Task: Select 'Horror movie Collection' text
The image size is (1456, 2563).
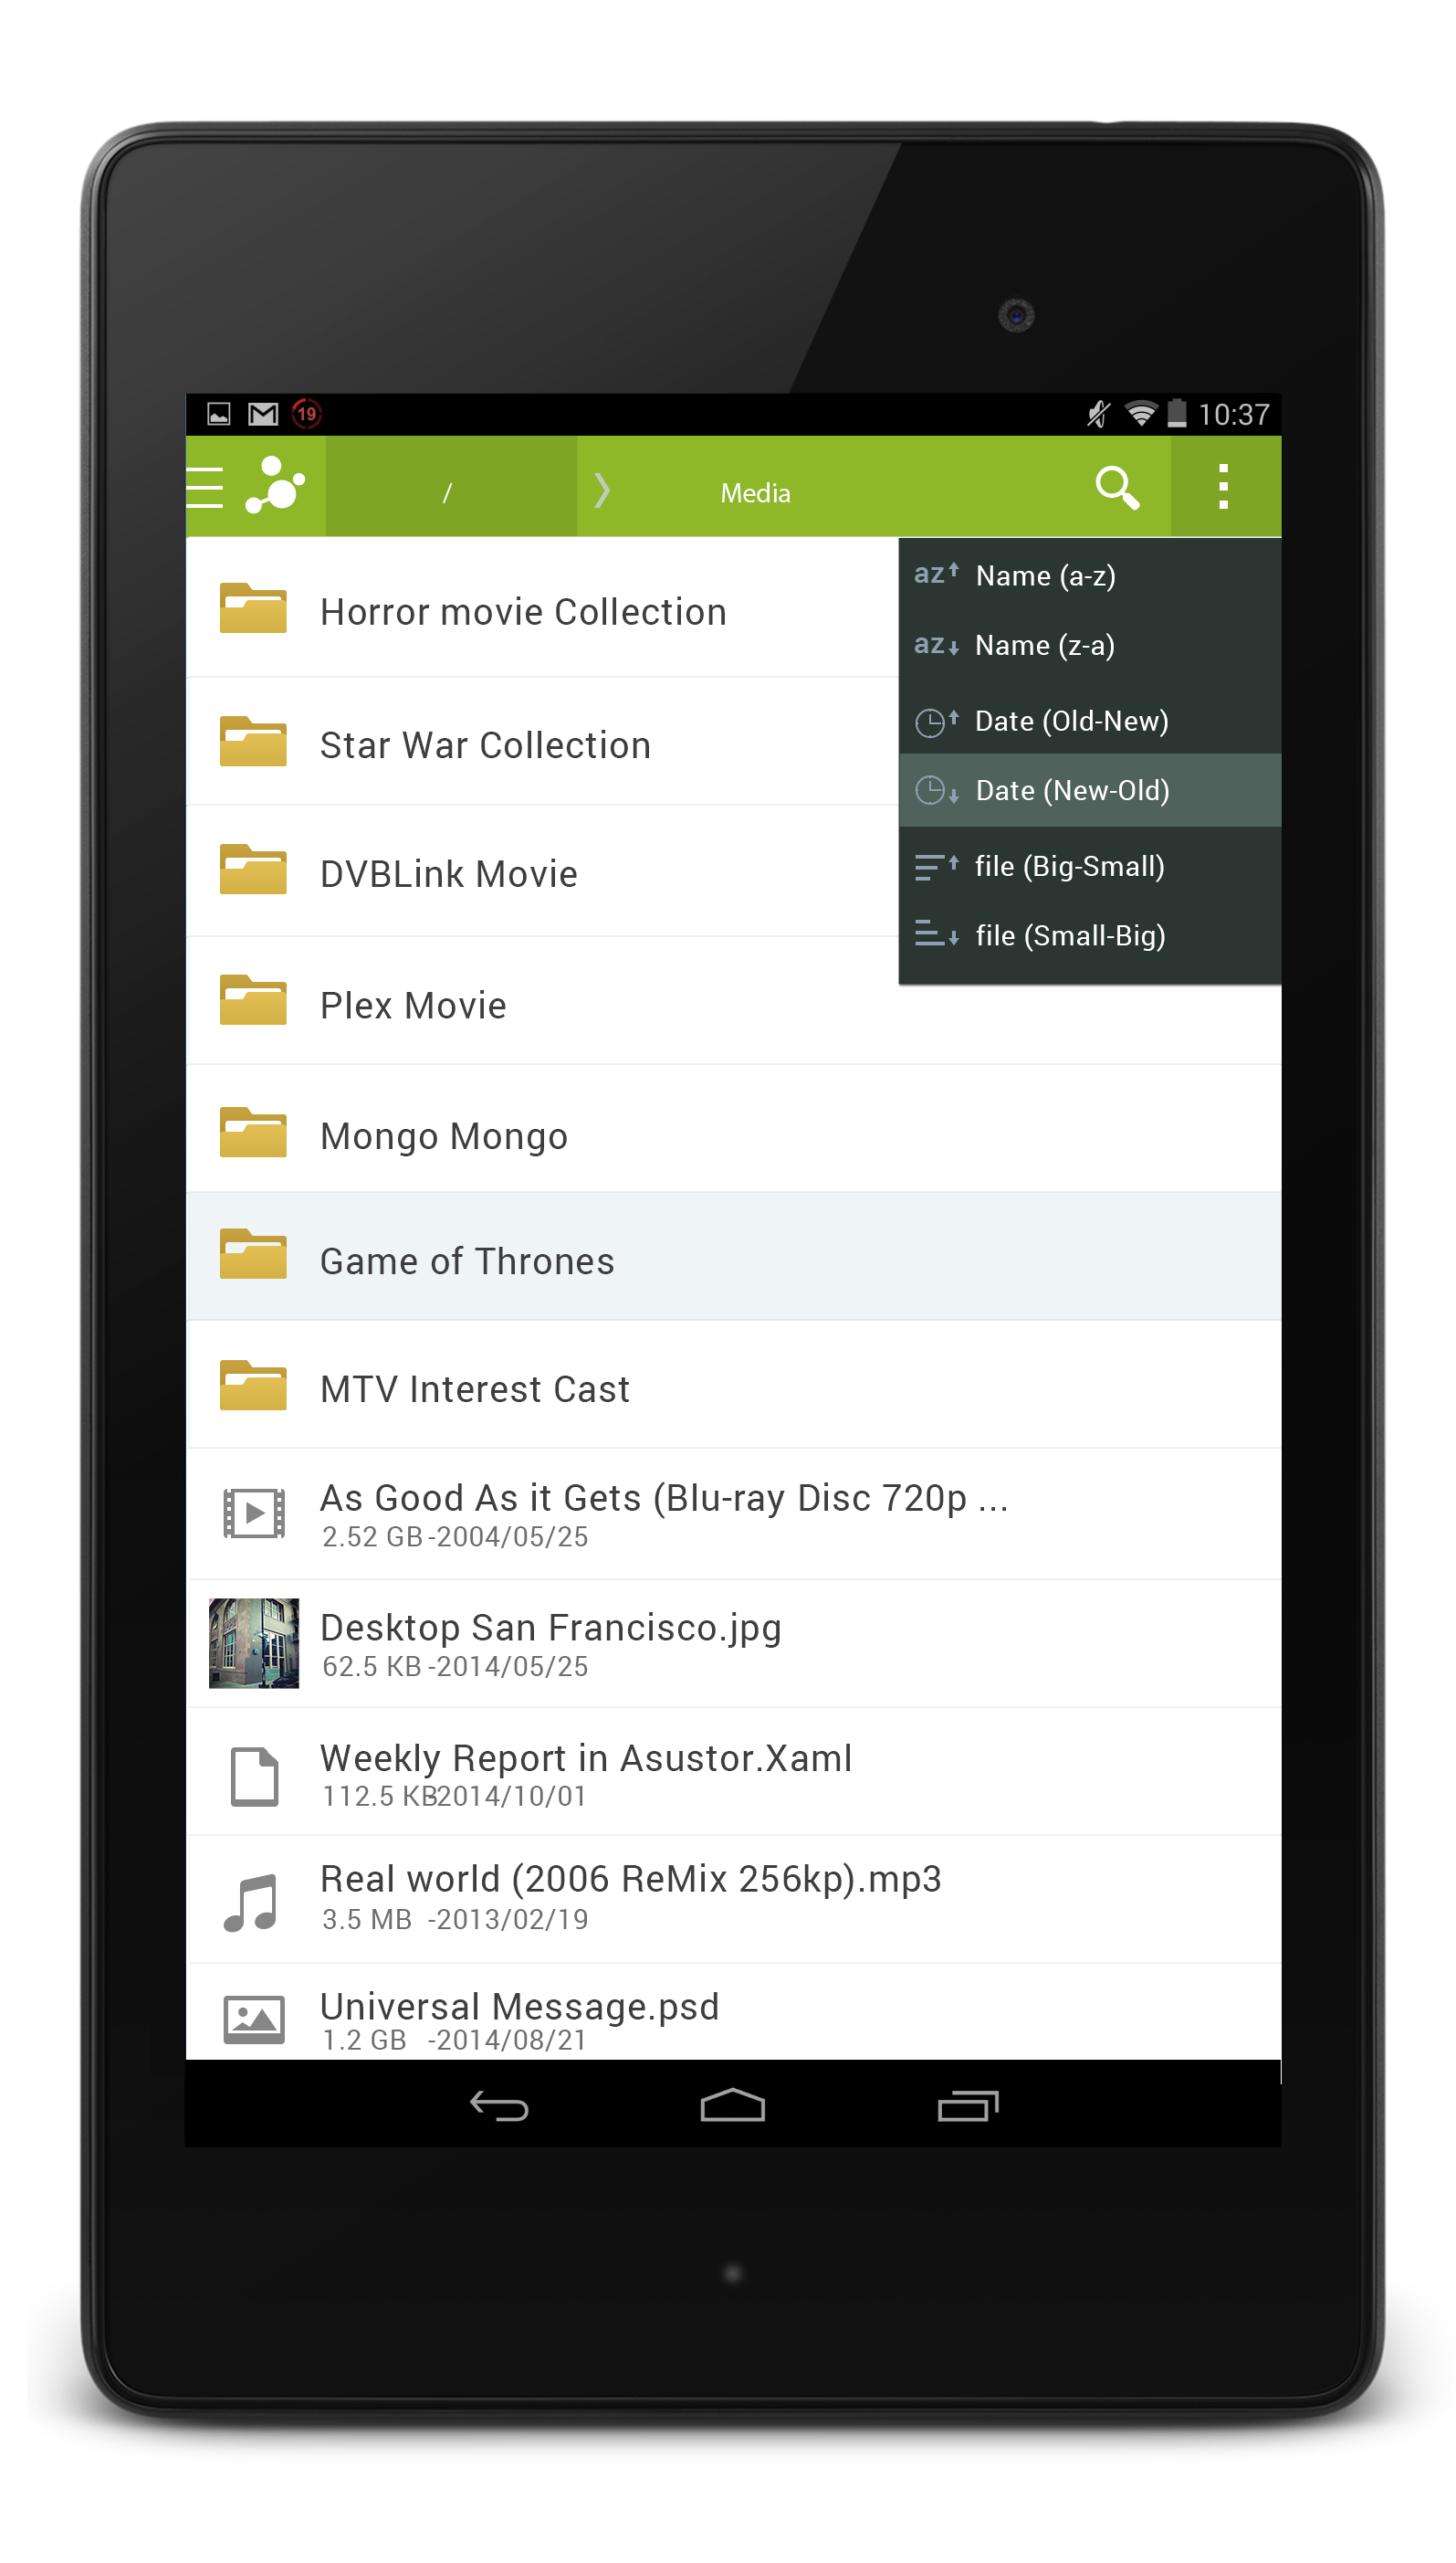Action: pos(523,612)
